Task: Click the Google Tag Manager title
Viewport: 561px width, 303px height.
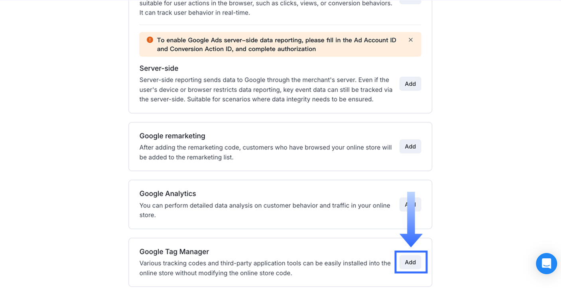Action: 174,252
